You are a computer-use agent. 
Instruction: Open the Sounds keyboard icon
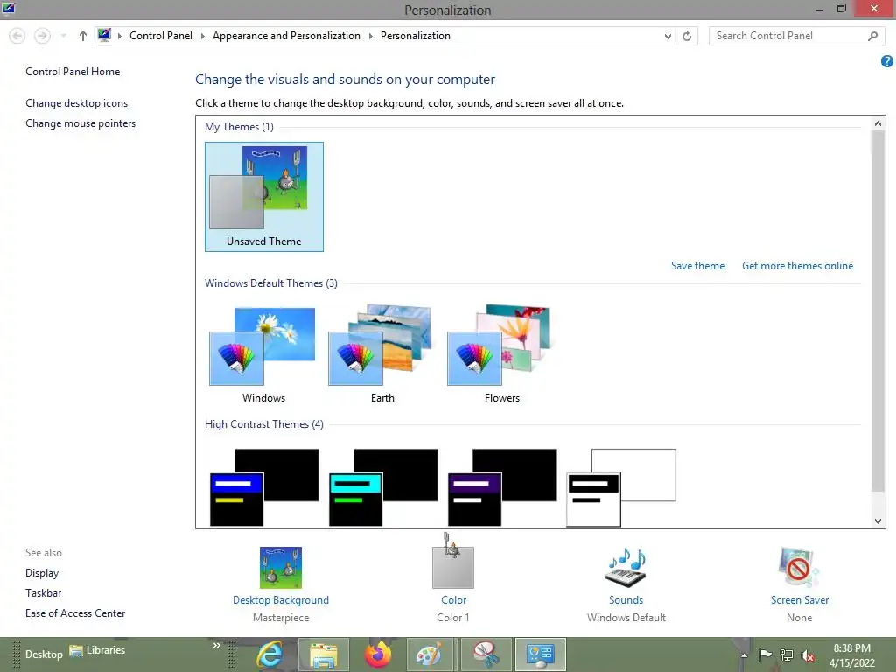click(626, 567)
